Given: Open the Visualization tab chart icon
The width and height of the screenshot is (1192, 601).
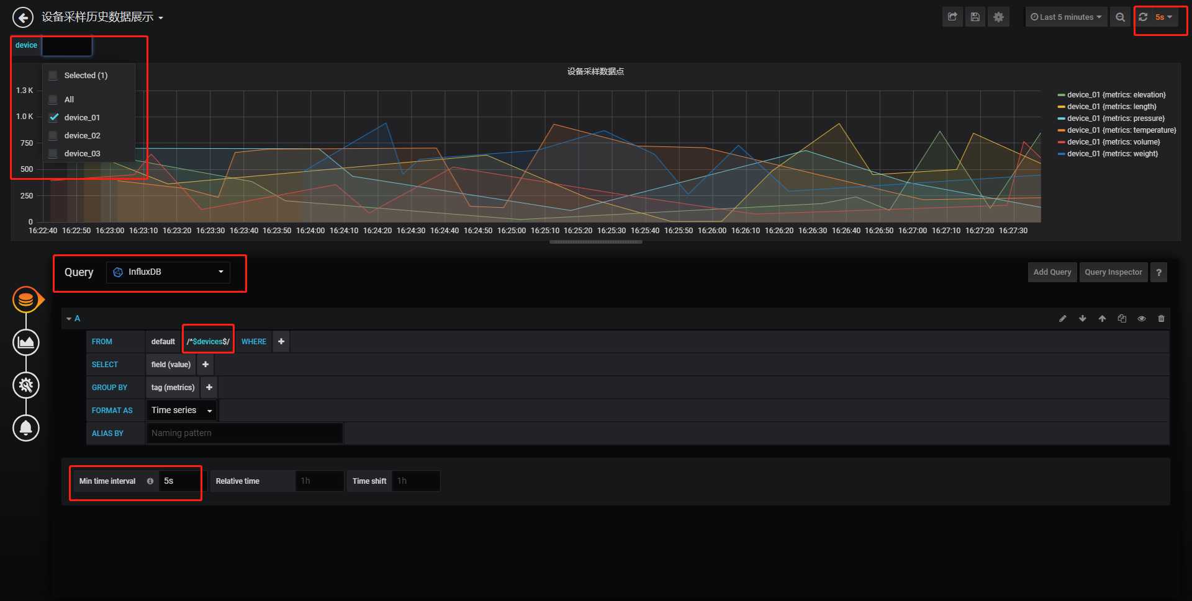Looking at the screenshot, I should (x=26, y=342).
